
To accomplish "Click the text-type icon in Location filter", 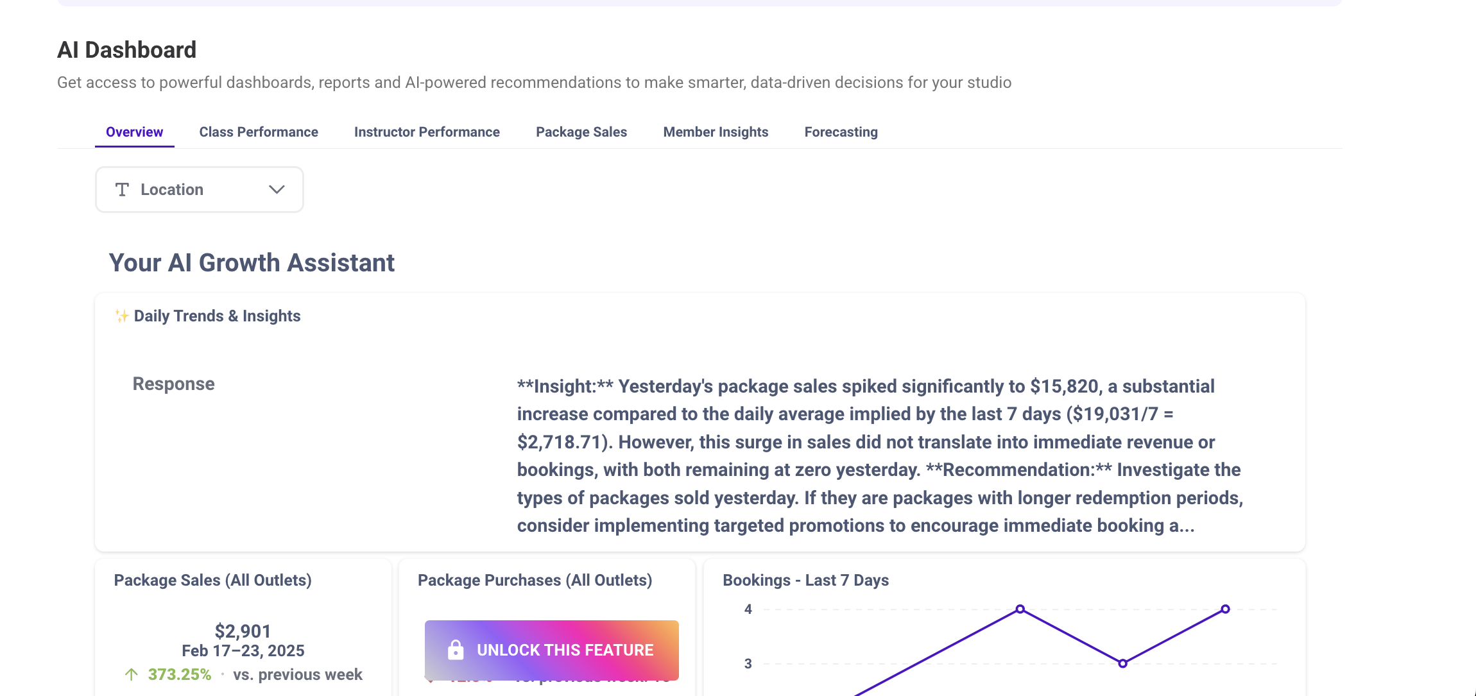I will (122, 190).
